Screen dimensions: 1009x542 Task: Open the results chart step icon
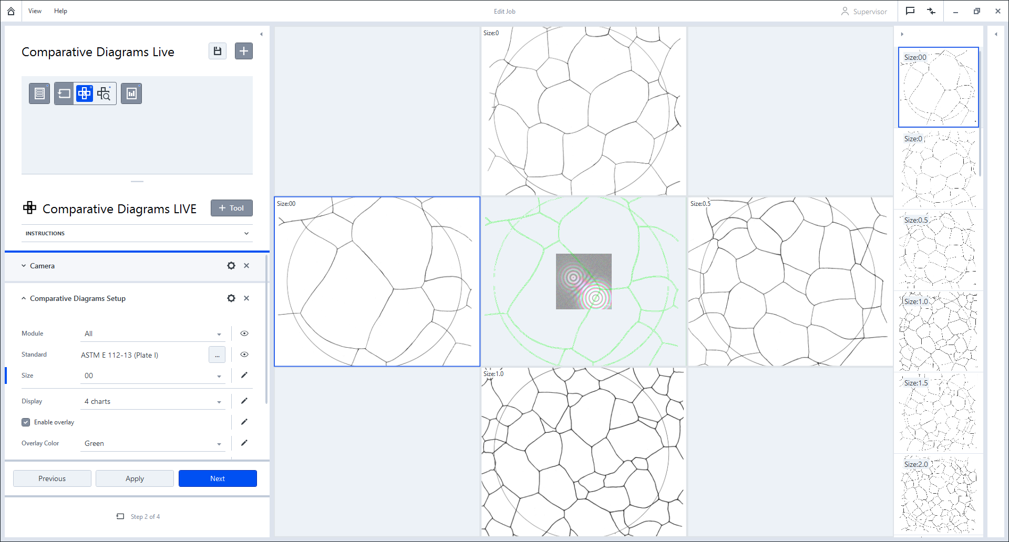point(131,93)
